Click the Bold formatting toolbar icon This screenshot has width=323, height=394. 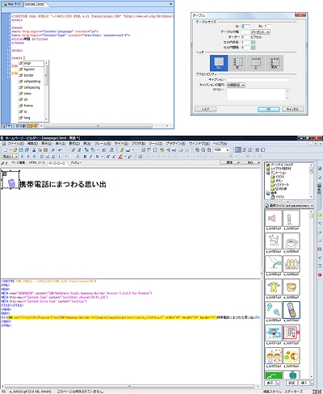(85, 157)
